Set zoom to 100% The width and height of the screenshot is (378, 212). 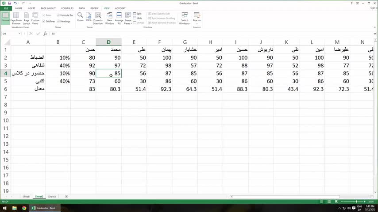tap(89, 17)
